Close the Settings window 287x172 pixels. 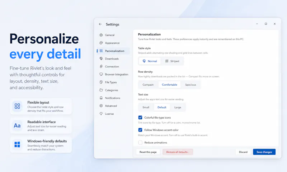(274, 24)
